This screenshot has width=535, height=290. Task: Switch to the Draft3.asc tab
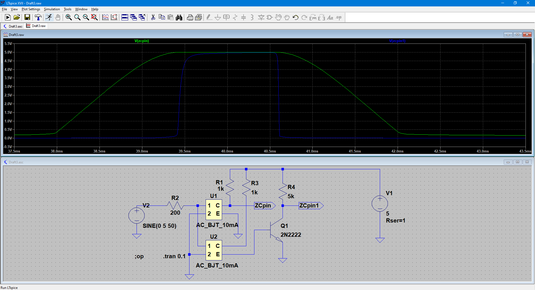pos(13,26)
